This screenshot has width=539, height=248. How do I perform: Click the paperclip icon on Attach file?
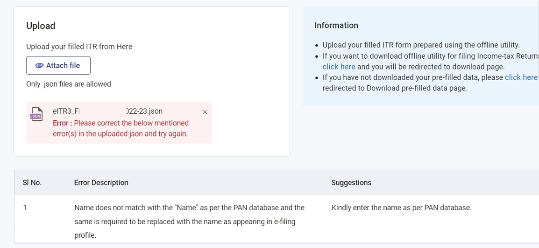(40, 66)
